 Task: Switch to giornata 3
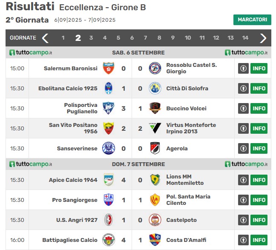tap(91, 37)
